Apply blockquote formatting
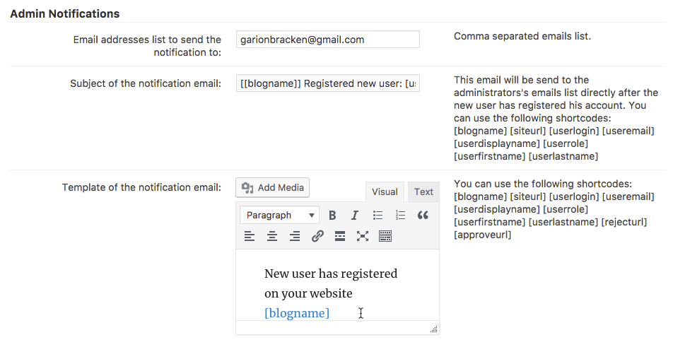The width and height of the screenshot is (673, 347). point(423,216)
